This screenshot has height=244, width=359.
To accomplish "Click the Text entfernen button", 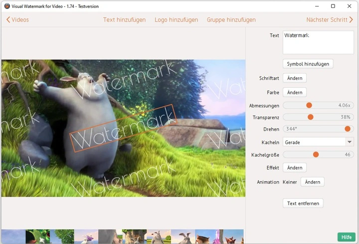I will (303, 203).
